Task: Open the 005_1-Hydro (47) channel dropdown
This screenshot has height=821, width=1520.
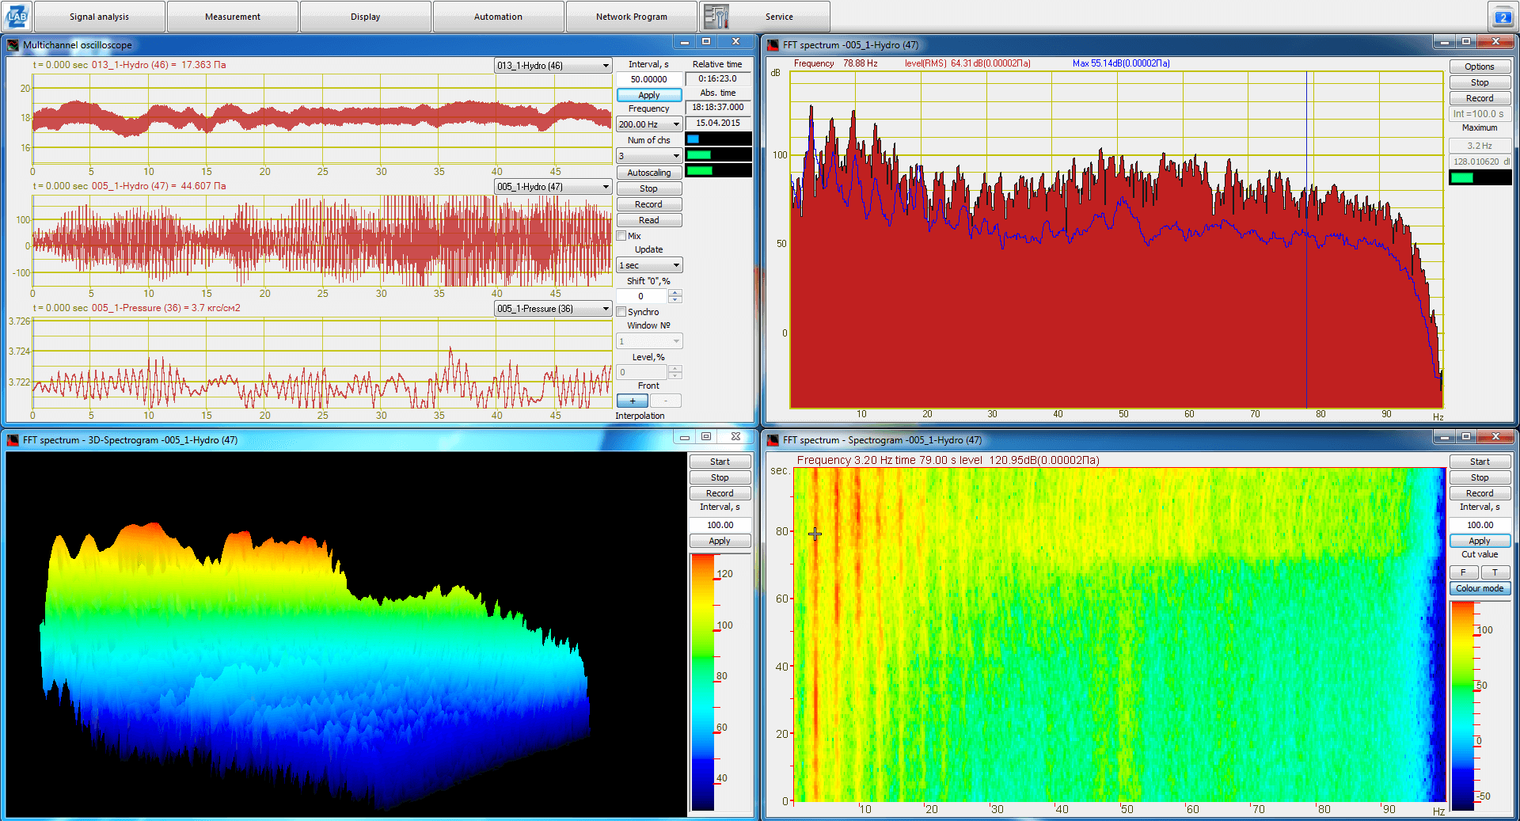Action: (x=553, y=187)
